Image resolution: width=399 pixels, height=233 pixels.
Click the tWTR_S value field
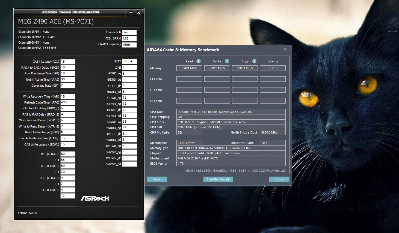68,126
